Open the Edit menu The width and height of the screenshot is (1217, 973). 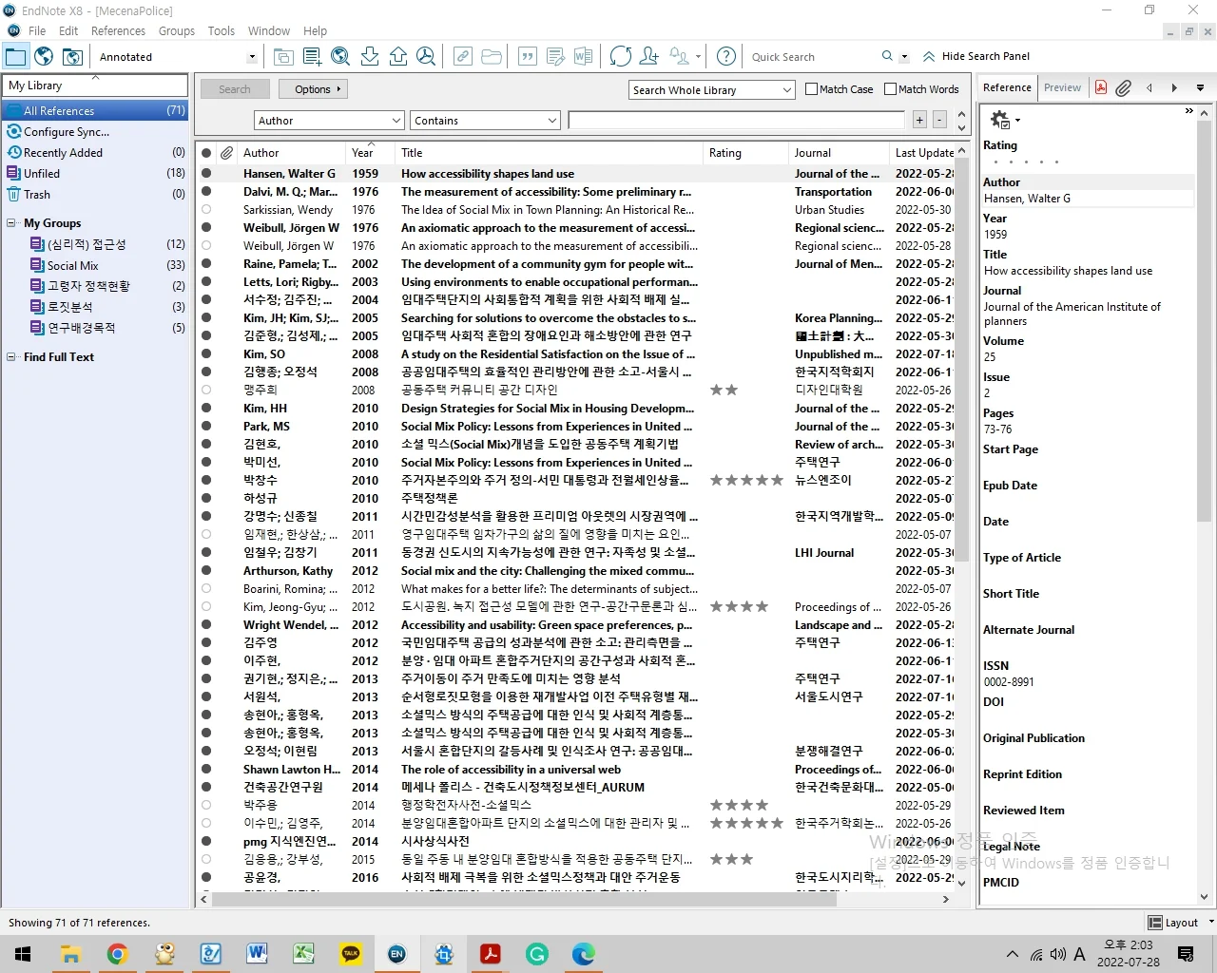click(68, 30)
